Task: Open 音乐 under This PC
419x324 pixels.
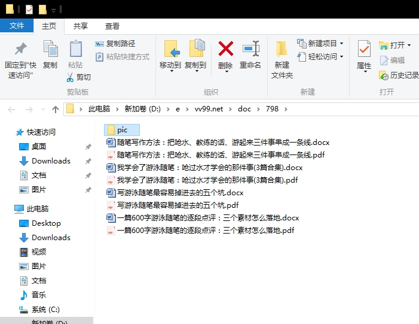Action: point(33,295)
